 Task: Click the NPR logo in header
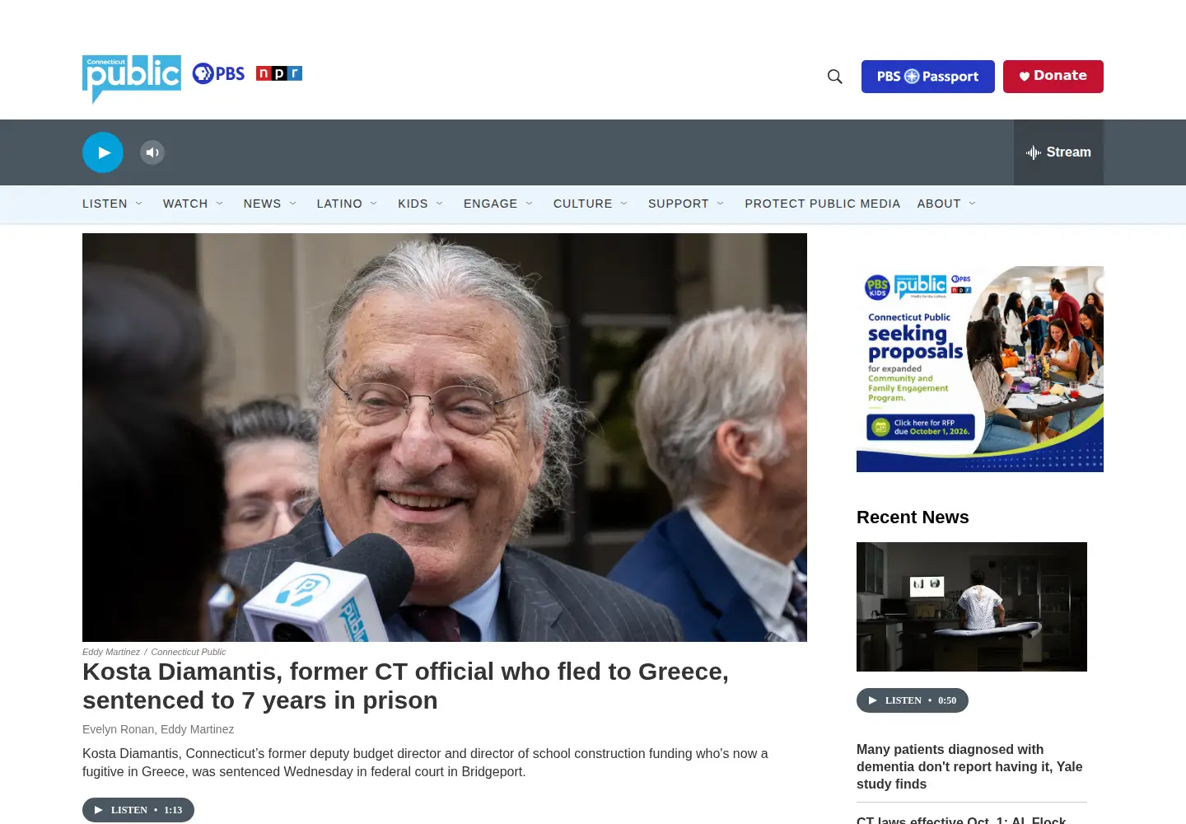click(x=279, y=73)
